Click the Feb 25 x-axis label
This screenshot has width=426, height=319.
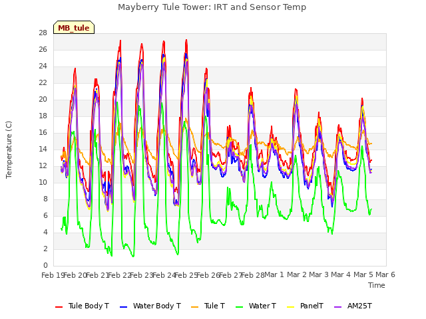(186, 275)
